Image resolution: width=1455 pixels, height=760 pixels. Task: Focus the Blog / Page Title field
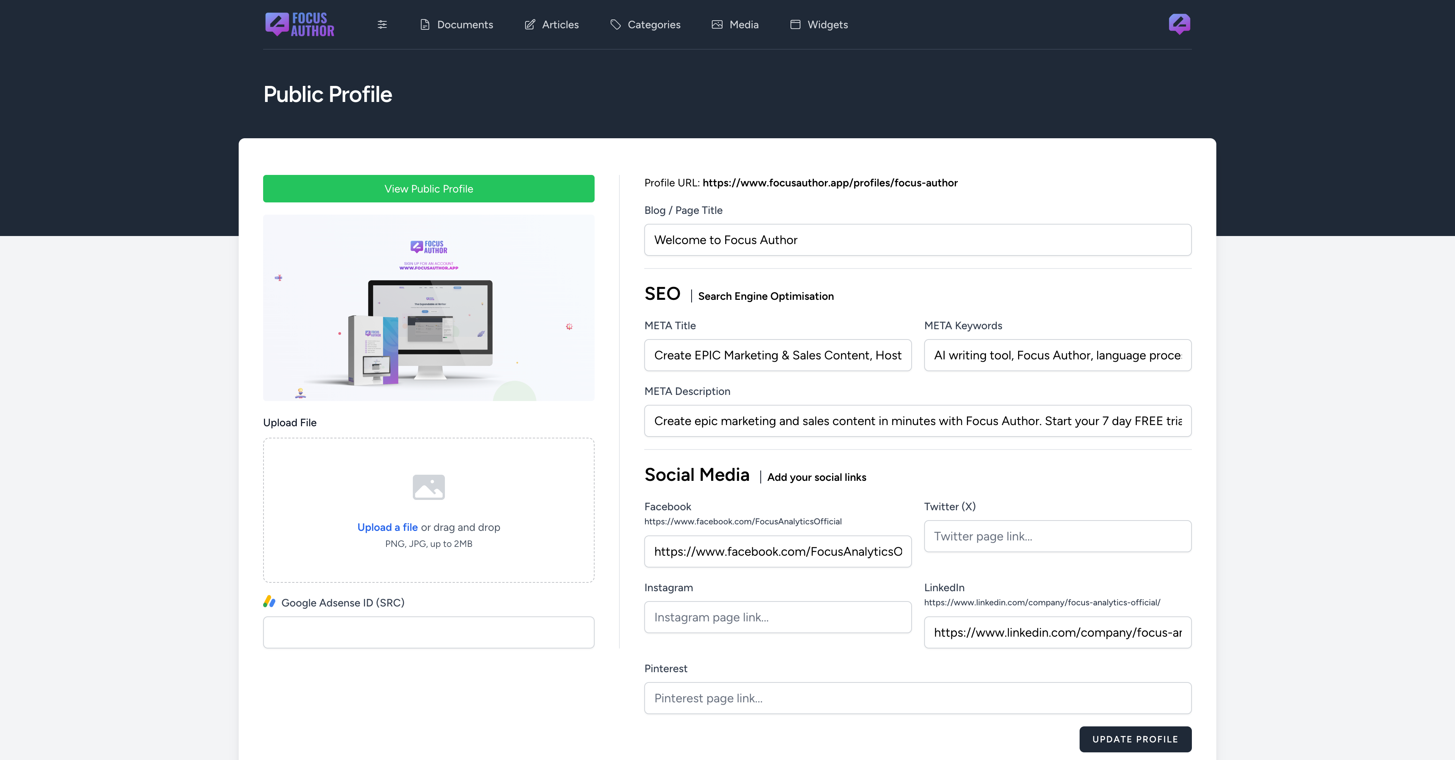[x=918, y=239]
